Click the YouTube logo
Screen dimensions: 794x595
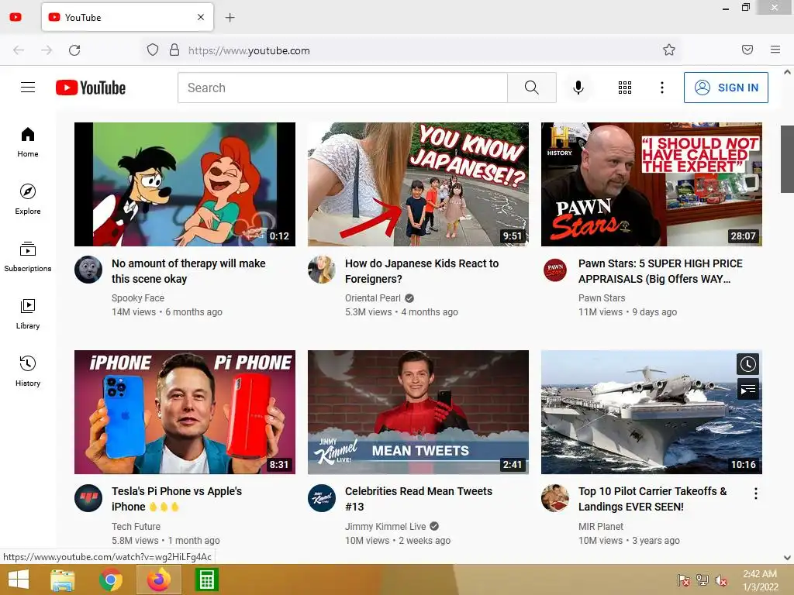coord(91,88)
